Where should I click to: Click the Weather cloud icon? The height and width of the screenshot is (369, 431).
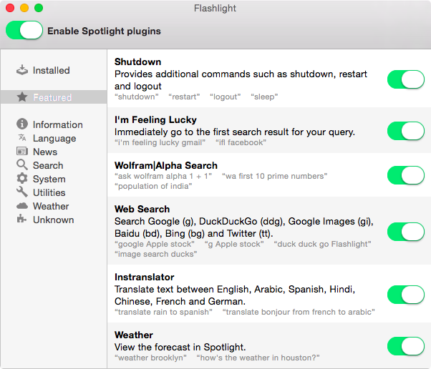22,206
